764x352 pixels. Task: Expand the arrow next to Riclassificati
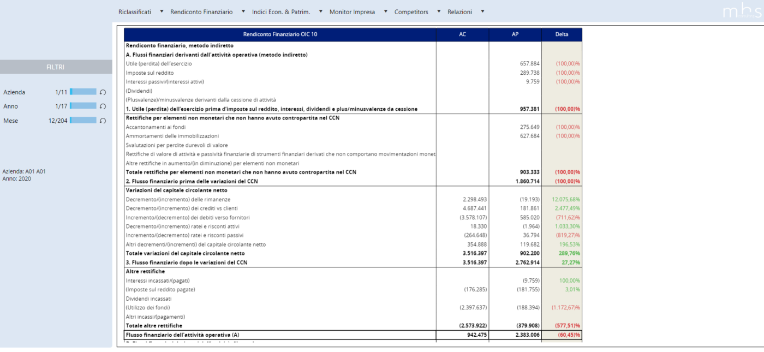[162, 11]
